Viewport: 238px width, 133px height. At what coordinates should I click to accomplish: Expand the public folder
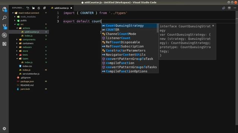pyautogui.click(x=15, y=21)
